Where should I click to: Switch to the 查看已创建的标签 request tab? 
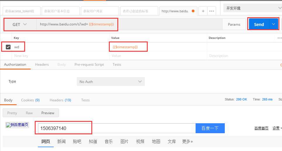(x=139, y=11)
